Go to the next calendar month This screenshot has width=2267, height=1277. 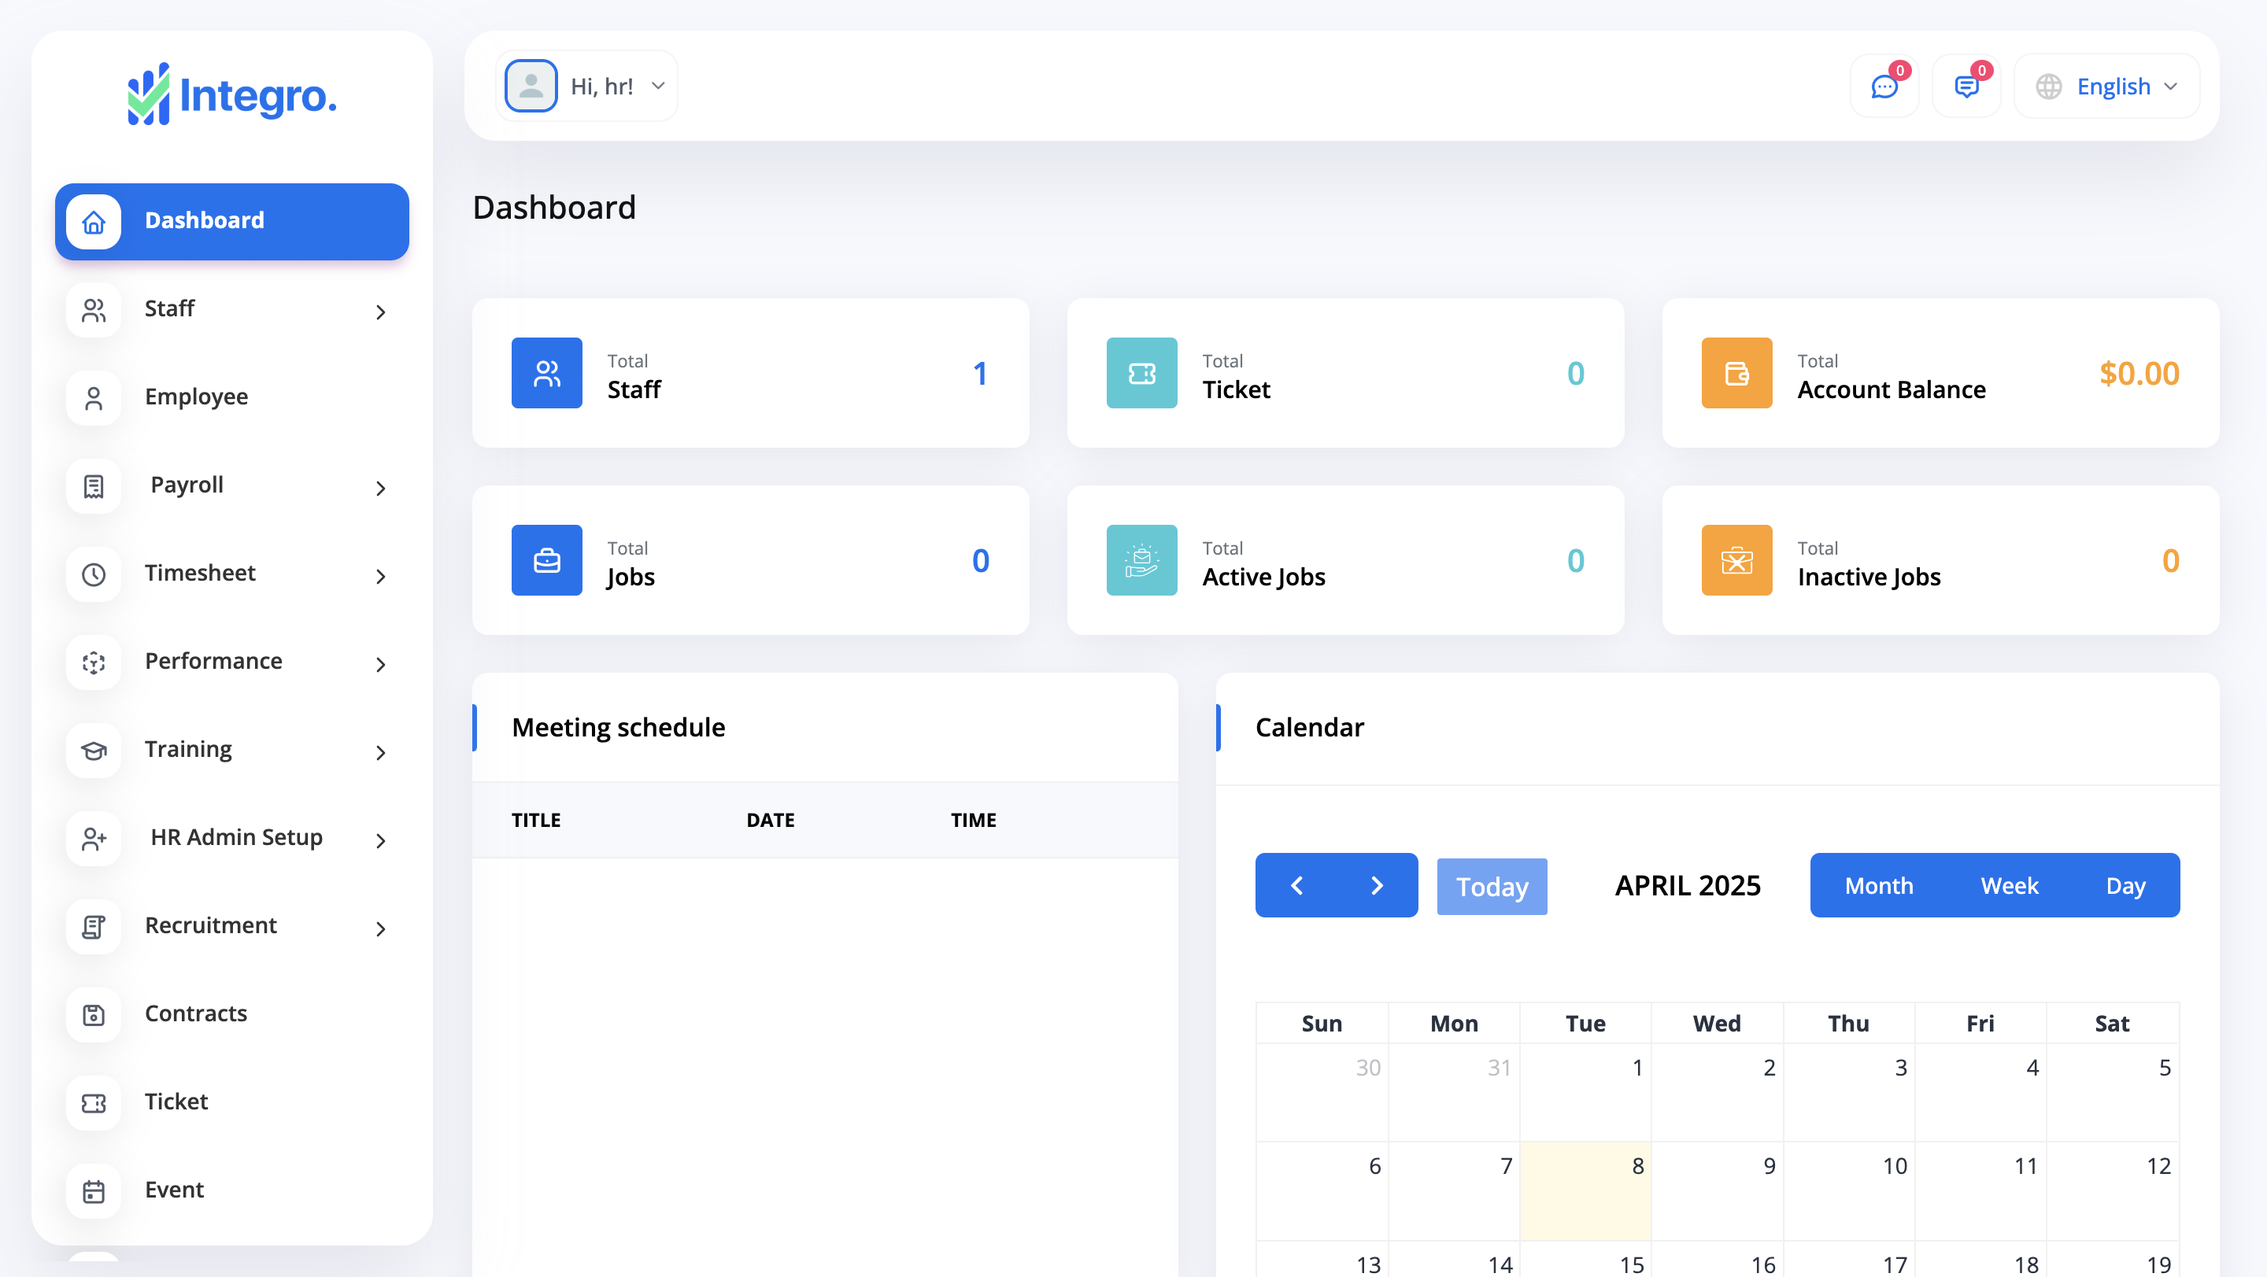click(1377, 886)
